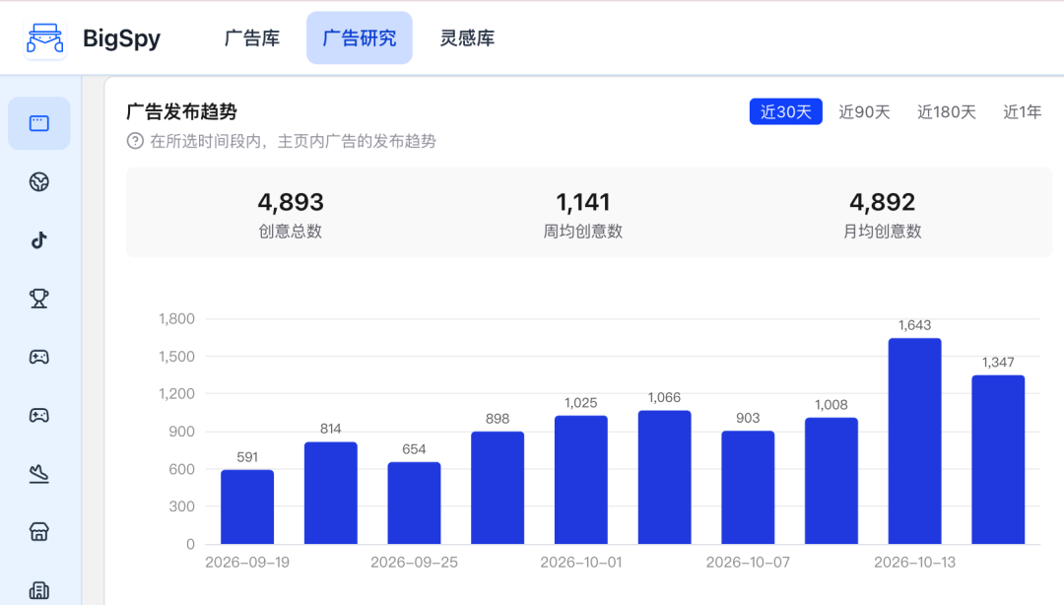Click the 周均创意数 label
Viewport: 1064px width, 605px height.
point(583,232)
